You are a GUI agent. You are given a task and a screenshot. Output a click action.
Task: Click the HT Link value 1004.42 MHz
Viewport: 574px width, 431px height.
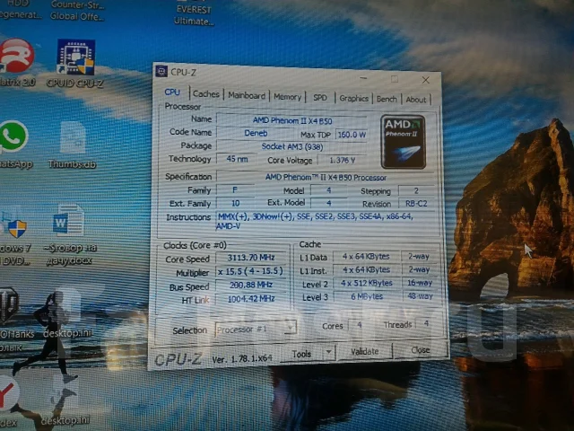click(x=251, y=298)
